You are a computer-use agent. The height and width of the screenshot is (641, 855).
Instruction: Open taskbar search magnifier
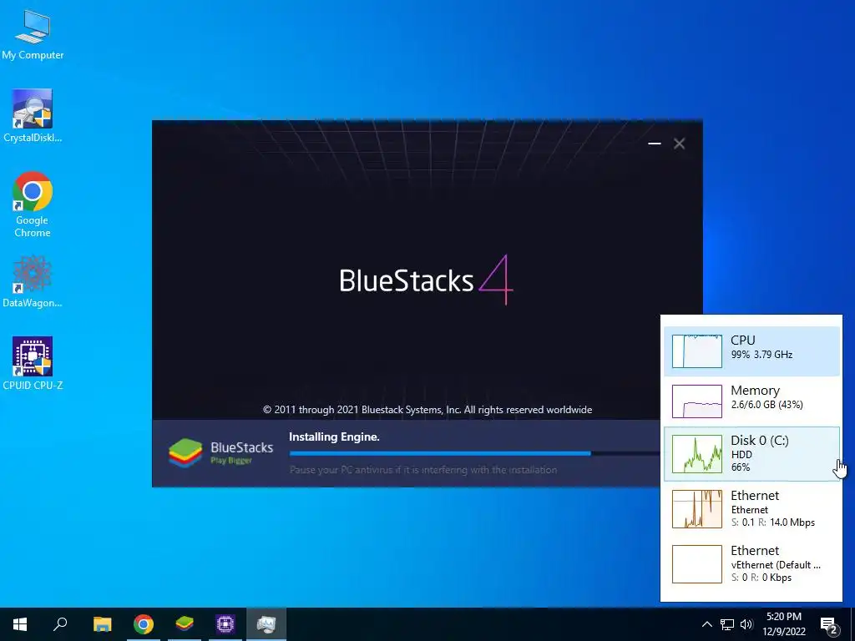(x=60, y=624)
